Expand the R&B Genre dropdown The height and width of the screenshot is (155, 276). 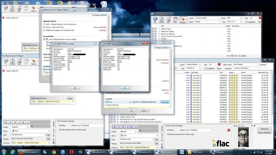click(240, 18)
